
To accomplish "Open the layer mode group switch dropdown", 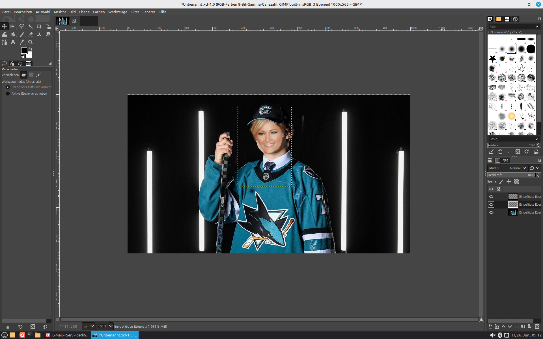I will pos(535,168).
